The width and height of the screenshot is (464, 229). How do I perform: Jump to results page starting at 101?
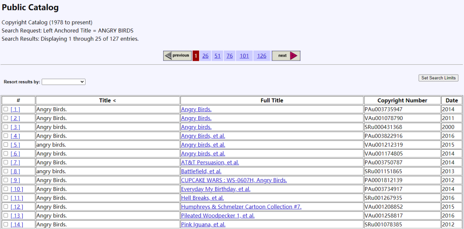pos(244,56)
